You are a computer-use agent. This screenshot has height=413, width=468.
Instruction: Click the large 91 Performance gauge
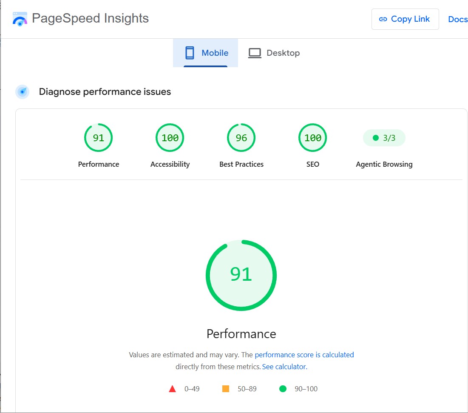241,275
